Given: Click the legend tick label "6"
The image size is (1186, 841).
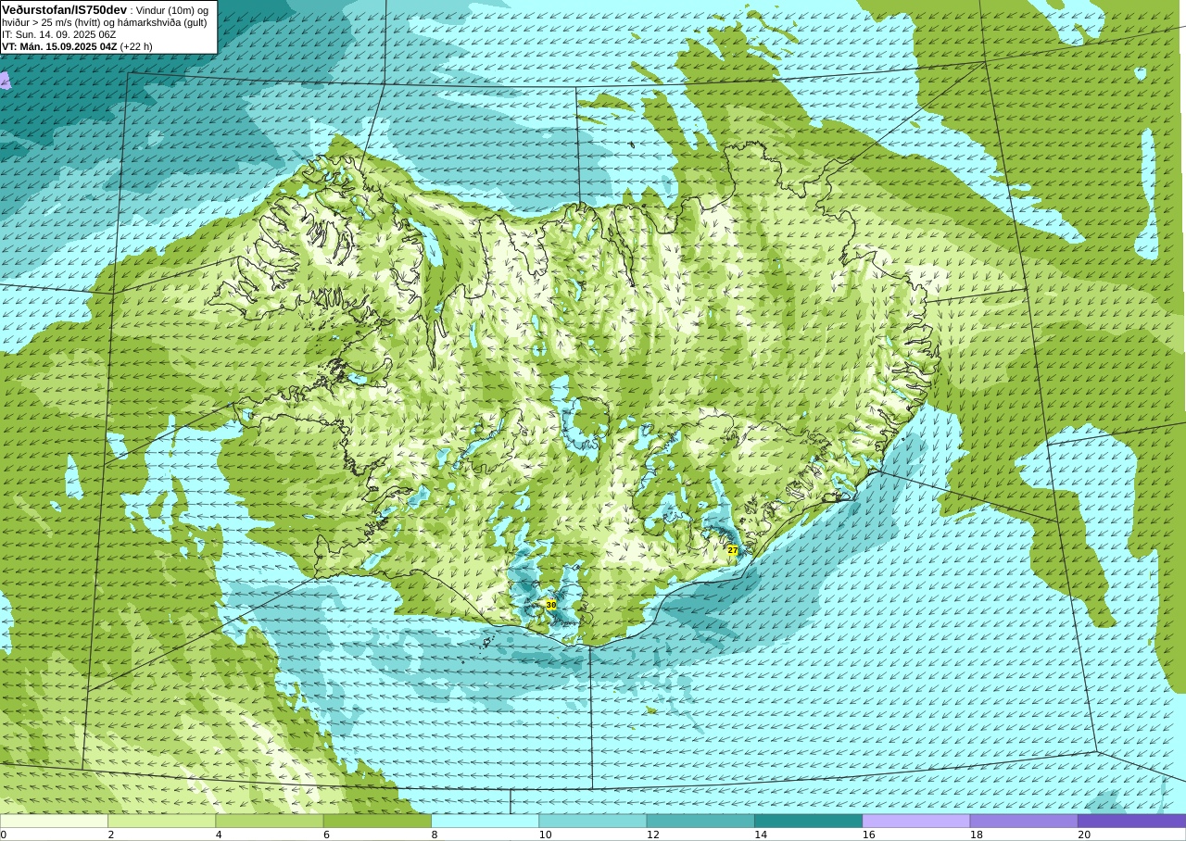Looking at the screenshot, I should pyautogui.click(x=326, y=835).
